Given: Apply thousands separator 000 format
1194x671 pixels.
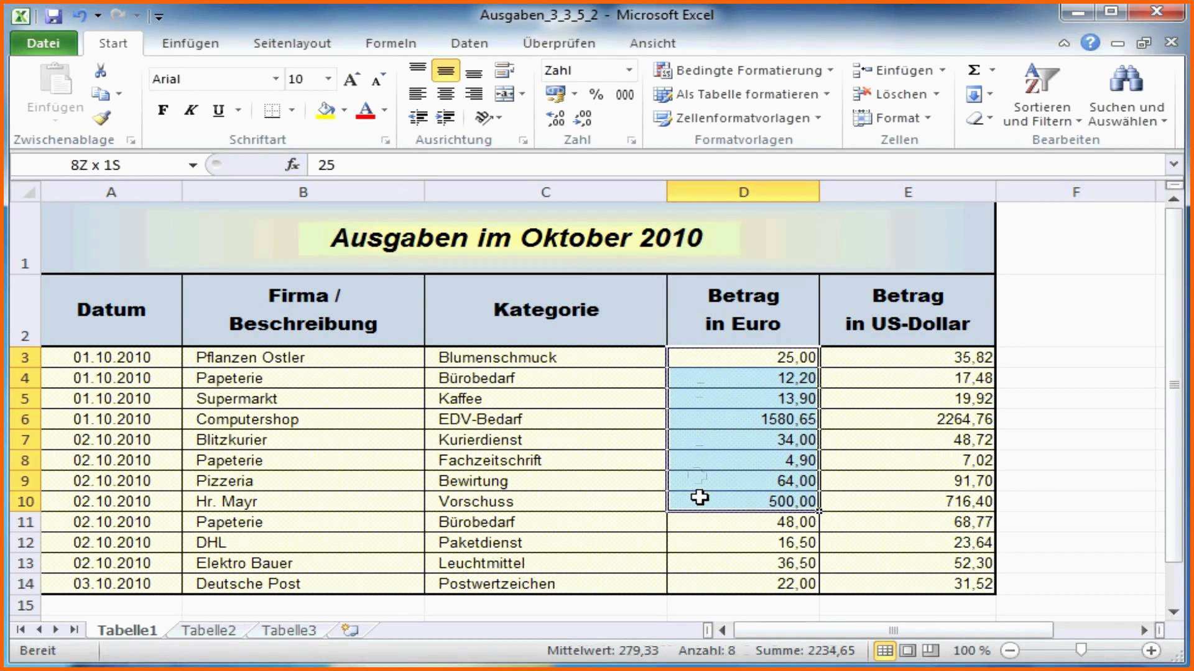Looking at the screenshot, I should pos(624,94).
